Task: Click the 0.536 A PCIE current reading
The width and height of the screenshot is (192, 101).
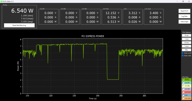Action: [x=113, y=17]
